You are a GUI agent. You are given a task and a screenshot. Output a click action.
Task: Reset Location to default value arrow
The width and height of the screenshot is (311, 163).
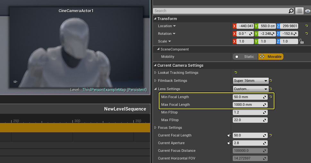point(307,26)
